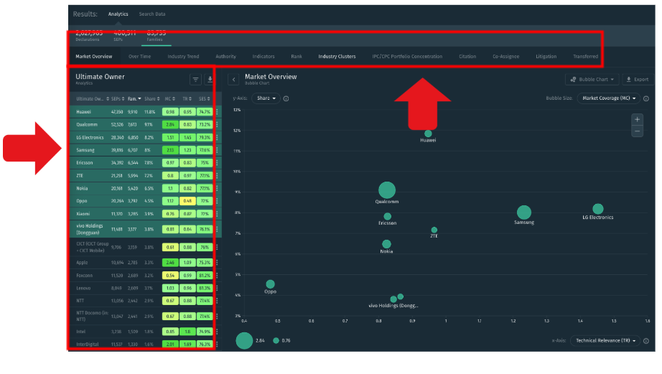Open row options menu for Ericsson
Image resolution: width=662 pixels, height=374 pixels.
click(x=217, y=162)
